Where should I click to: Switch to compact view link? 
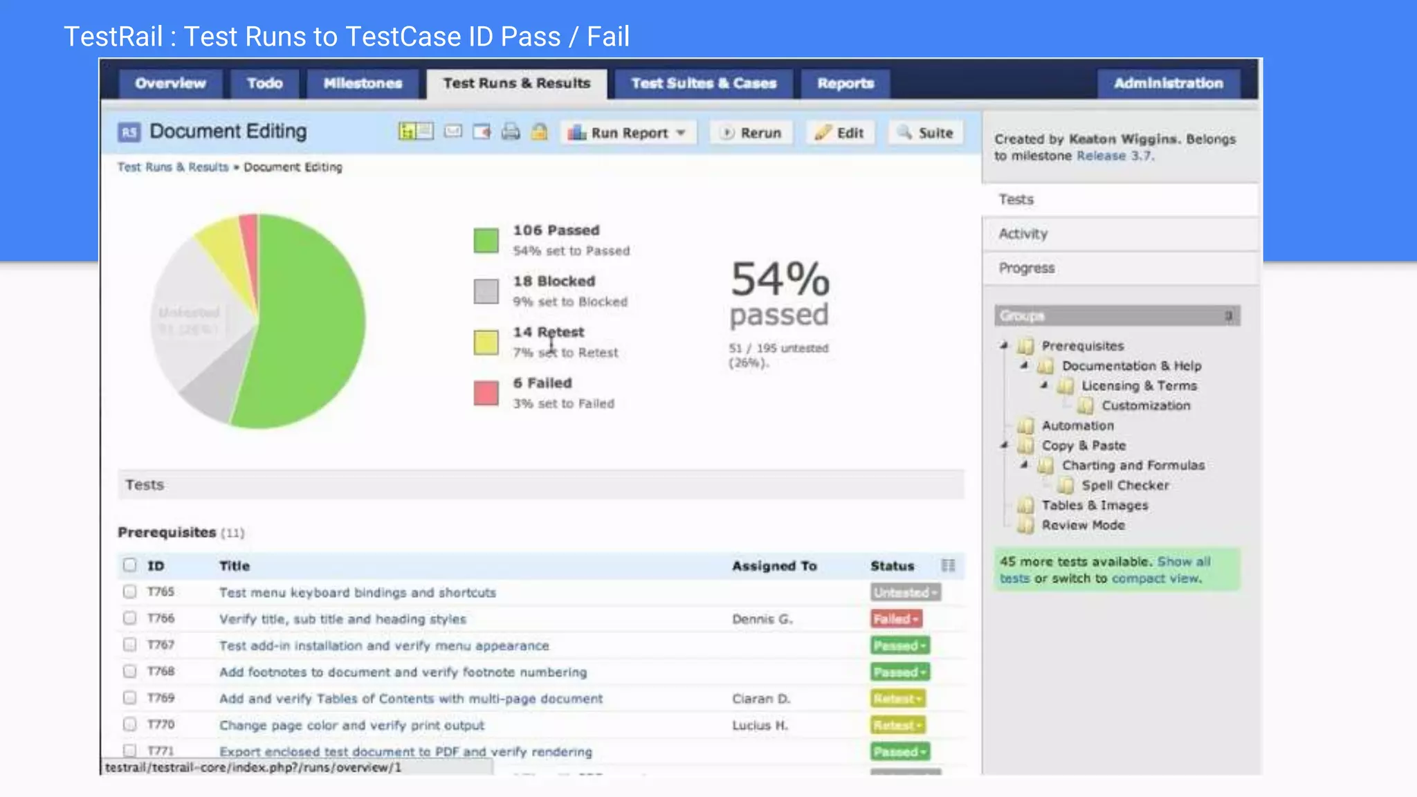pos(1156,578)
